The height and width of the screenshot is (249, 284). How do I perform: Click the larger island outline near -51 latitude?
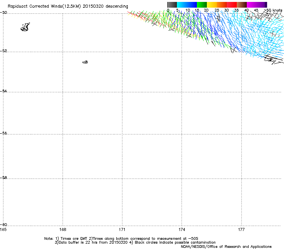(x=25, y=27)
